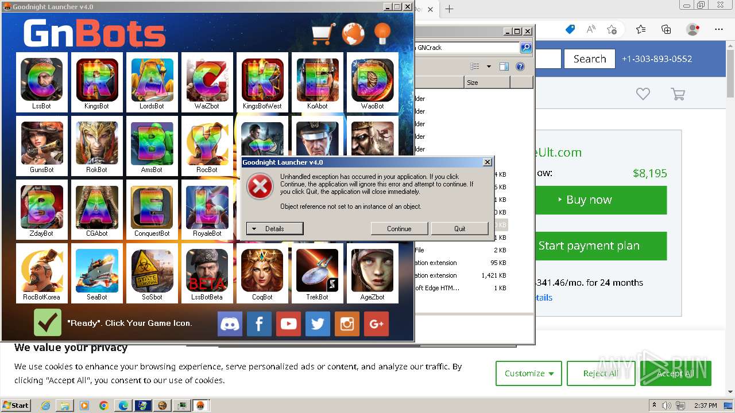
Task: Open the Explorer view options dropdown arrow
Action: [x=489, y=67]
